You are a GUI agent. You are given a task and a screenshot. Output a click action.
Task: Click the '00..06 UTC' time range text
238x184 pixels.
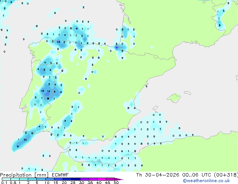click(197, 175)
